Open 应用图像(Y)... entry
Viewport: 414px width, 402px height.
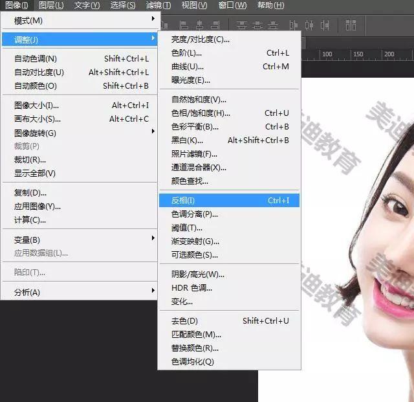click(x=79, y=207)
